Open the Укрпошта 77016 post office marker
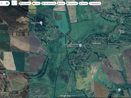 click(119, 90)
